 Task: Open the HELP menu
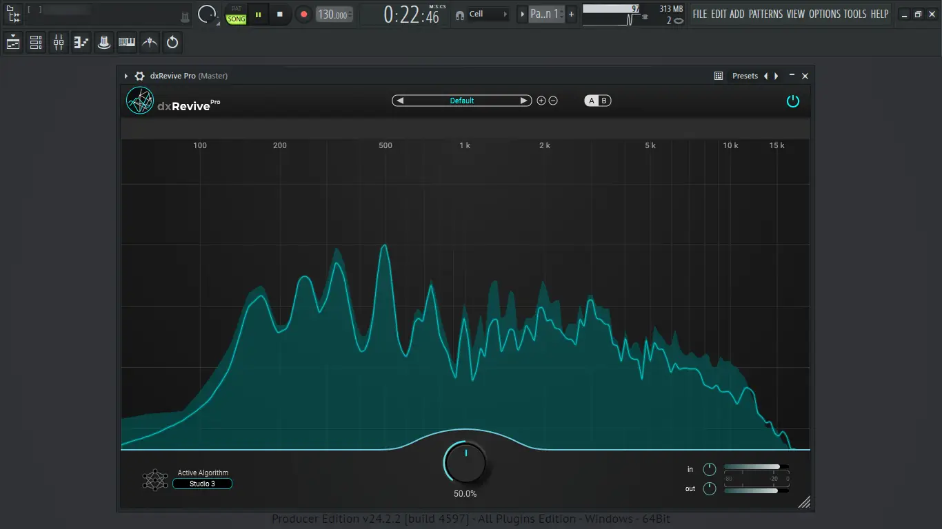879,14
